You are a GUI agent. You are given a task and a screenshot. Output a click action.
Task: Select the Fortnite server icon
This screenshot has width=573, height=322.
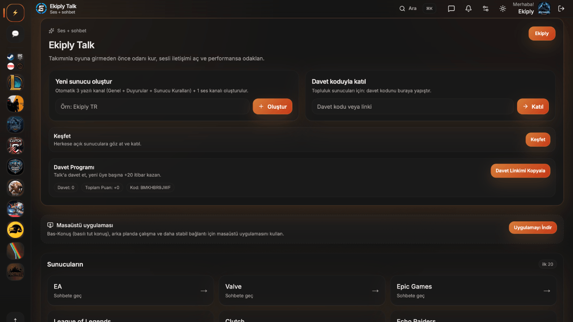click(15, 272)
